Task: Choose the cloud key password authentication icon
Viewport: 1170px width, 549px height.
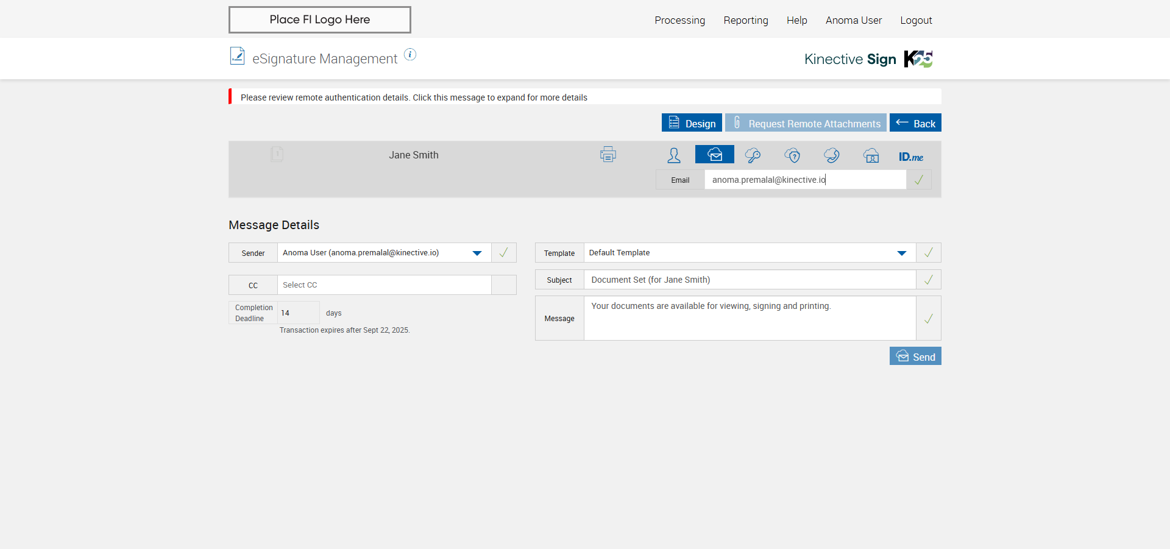Action: 753,155
